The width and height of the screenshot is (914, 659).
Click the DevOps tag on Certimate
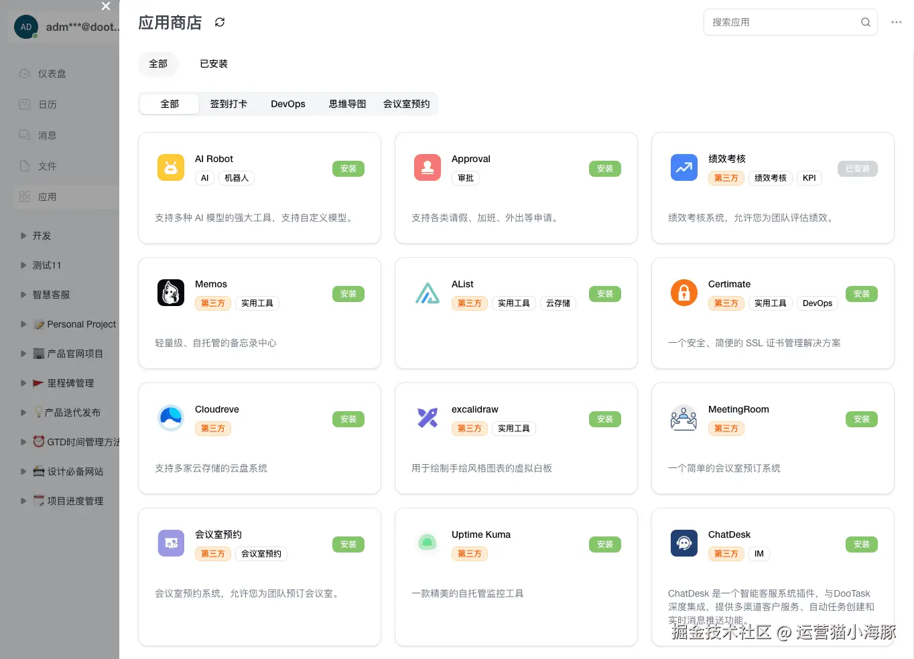pos(818,303)
